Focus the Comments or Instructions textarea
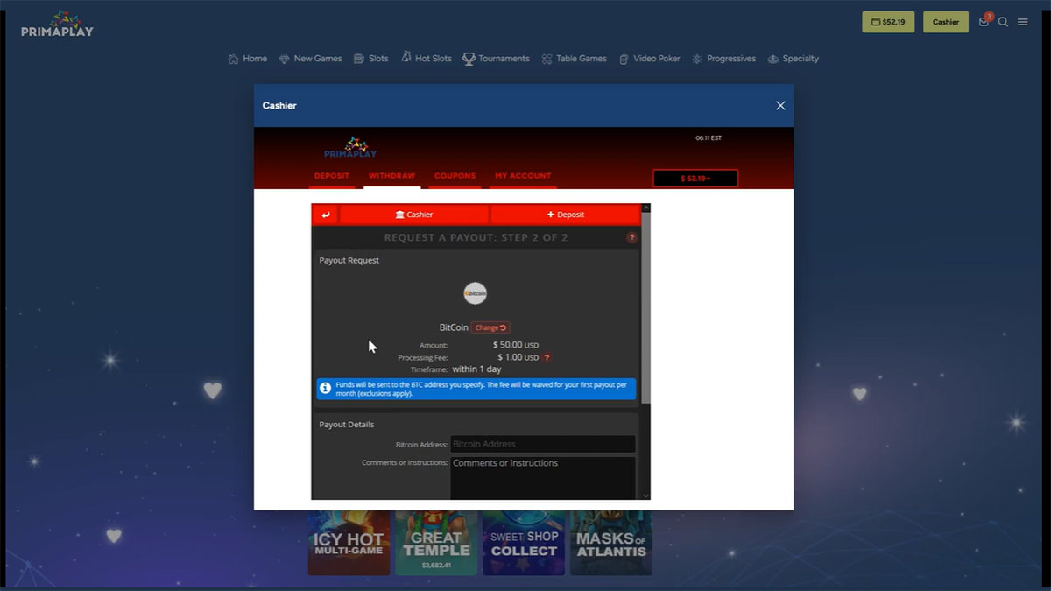This screenshot has height=591, width=1051. coord(543,477)
